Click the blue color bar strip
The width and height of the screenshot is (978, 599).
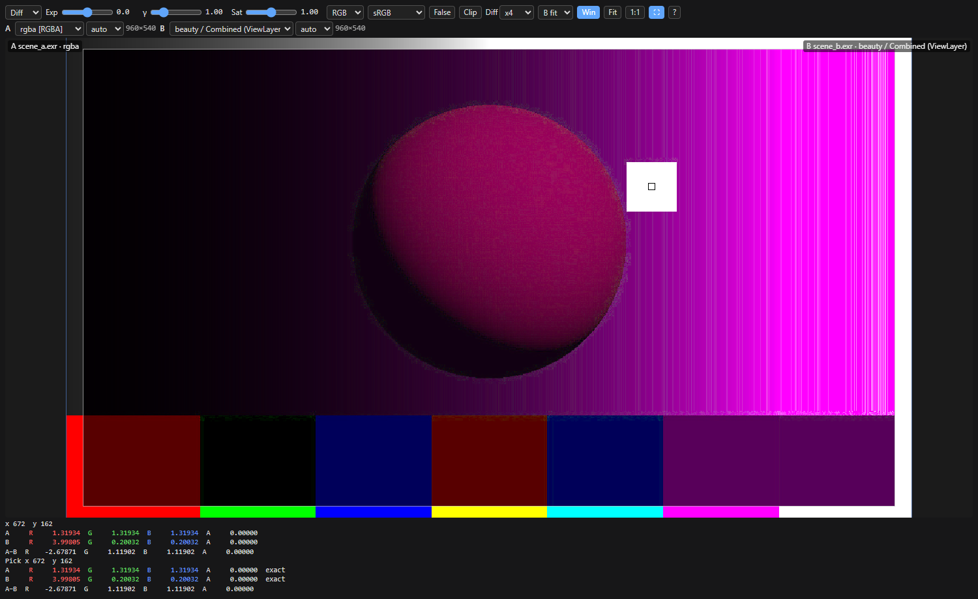coord(374,512)
